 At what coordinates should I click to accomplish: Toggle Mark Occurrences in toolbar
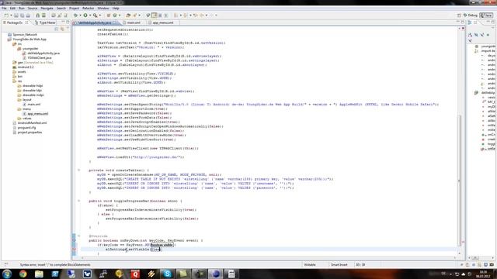click(155, 15)
